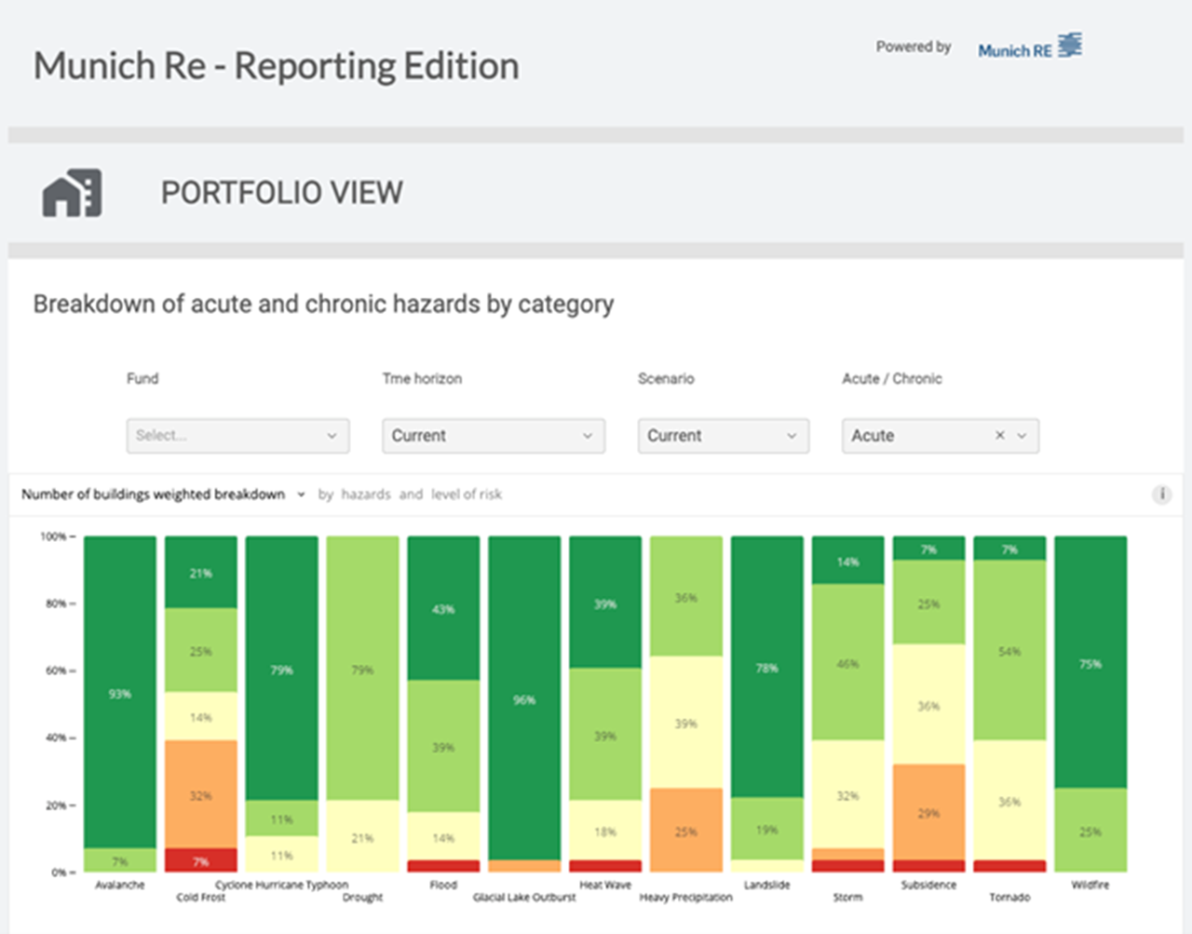Open the Fund Select dropdown

click(x=237, y=435)
